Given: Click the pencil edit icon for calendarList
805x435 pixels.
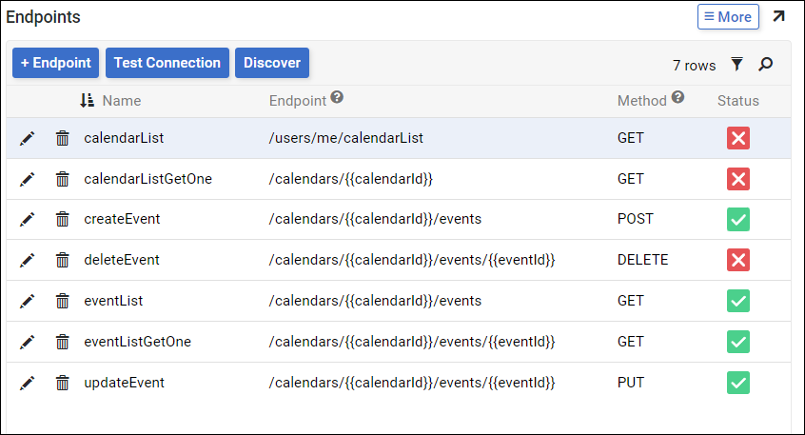Looking at the screenshot, I should pyautogui.click(x=28, y=138).
